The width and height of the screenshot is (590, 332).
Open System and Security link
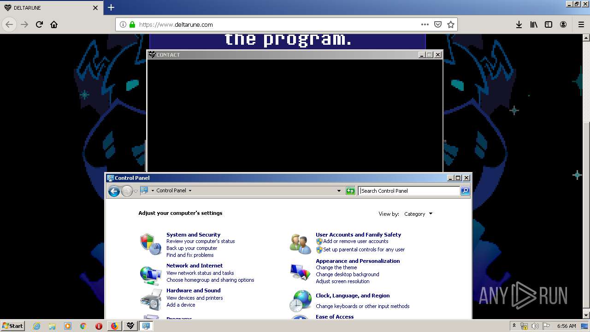(x=193, y=235)
